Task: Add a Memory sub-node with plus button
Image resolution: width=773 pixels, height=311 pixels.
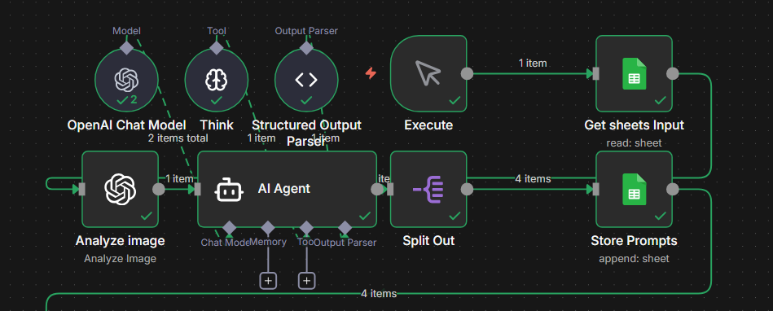Action: point(268,281)
